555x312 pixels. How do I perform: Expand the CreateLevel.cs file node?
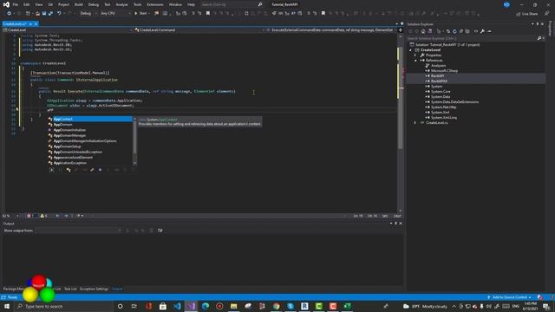(415, 123)
